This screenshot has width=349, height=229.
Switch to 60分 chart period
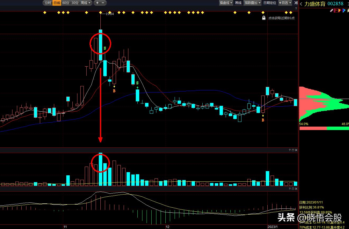point(66,3)
